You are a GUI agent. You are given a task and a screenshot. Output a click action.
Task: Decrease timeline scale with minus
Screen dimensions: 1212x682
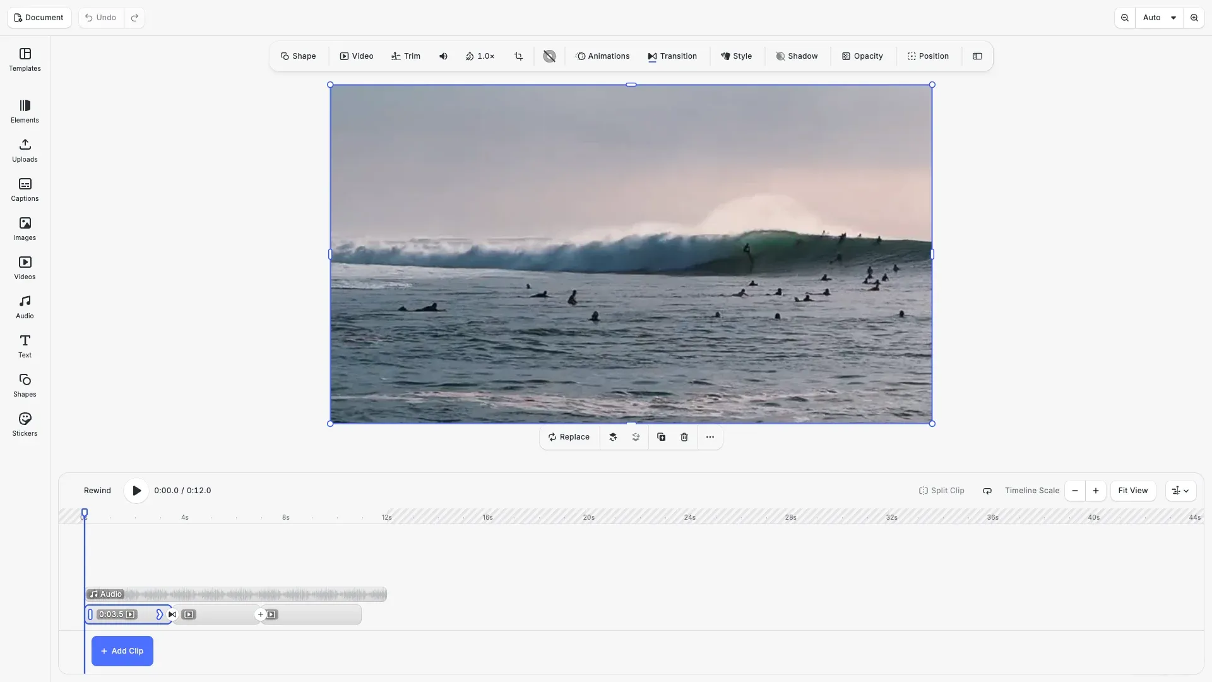1075,491
